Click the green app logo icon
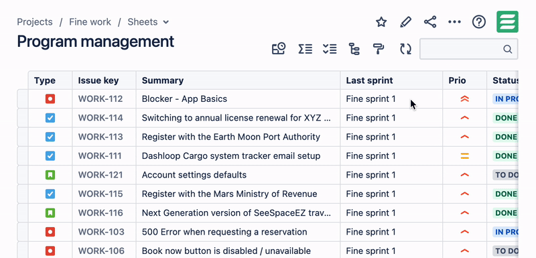The width and height of the screenshot is (536, 258). (x=507, y=22)
